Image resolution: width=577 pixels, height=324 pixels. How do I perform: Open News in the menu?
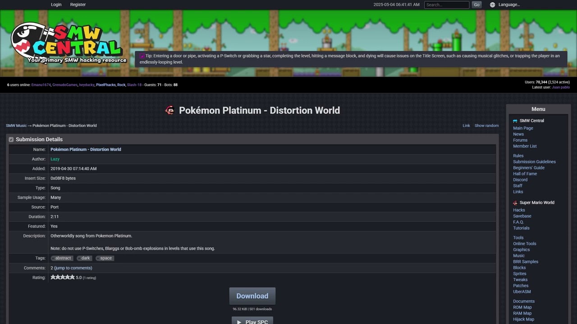tap(518, 134)
